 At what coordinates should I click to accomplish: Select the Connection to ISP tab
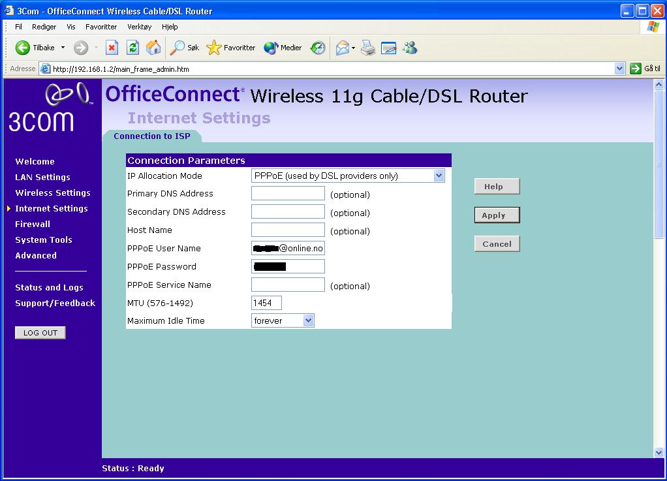point(152,136)
